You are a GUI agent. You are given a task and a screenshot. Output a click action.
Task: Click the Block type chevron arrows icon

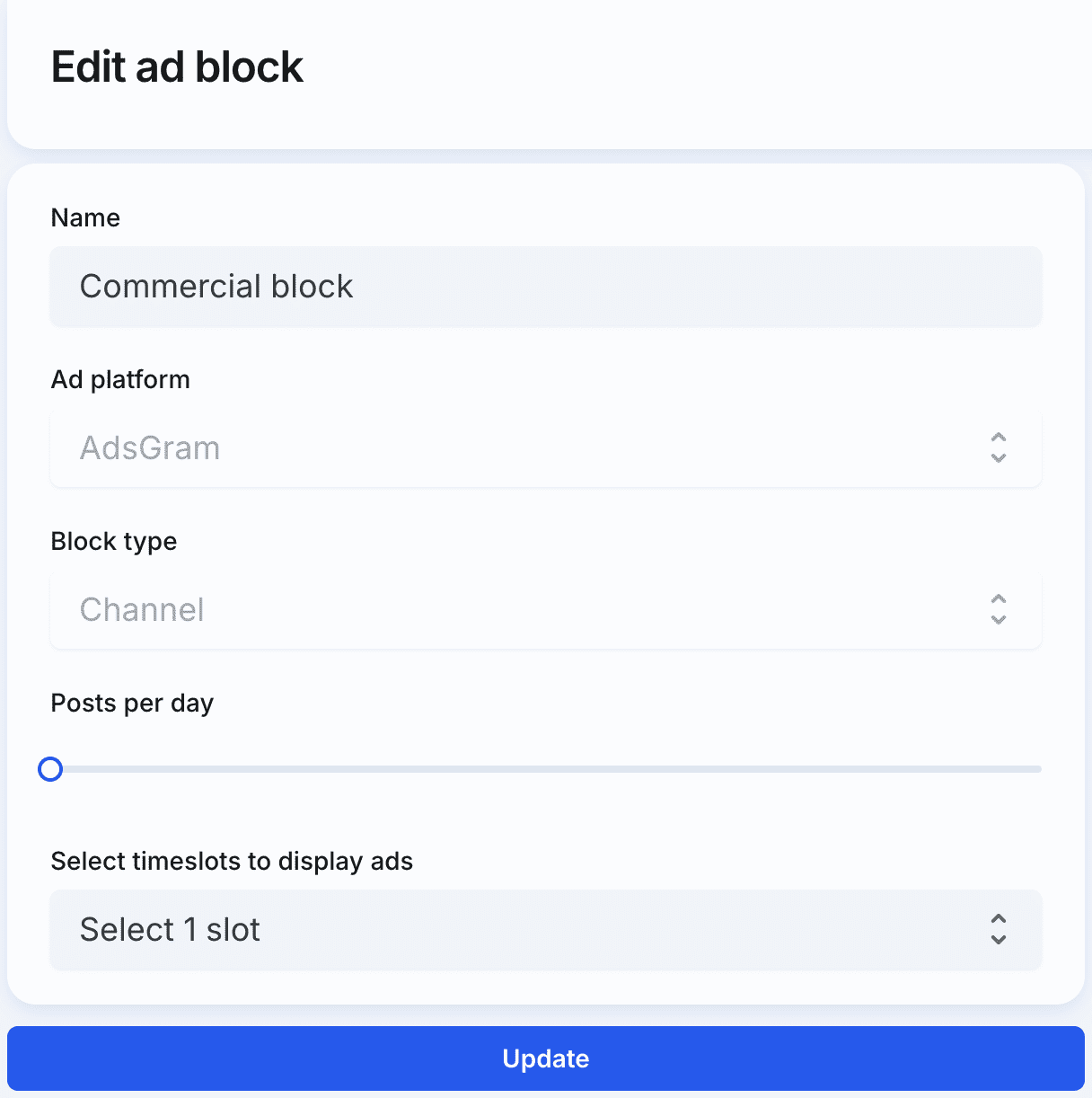pyautogui.click(x=998, y=609)
